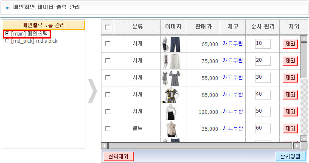Image resolution: width=309 pixels, height=163 pixels.
Task: Check the box for the 55,000 item row
Action: [x=108, y=77]
